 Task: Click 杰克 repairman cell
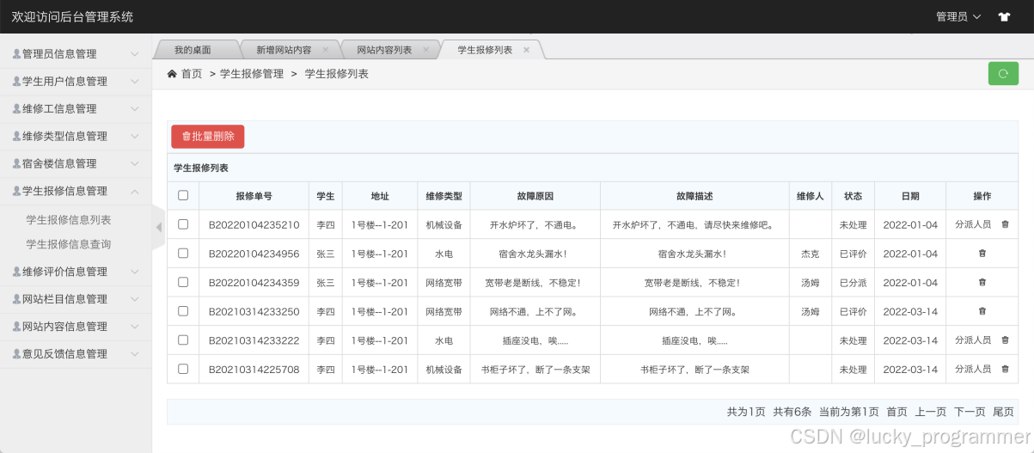[x=811, y=254]
